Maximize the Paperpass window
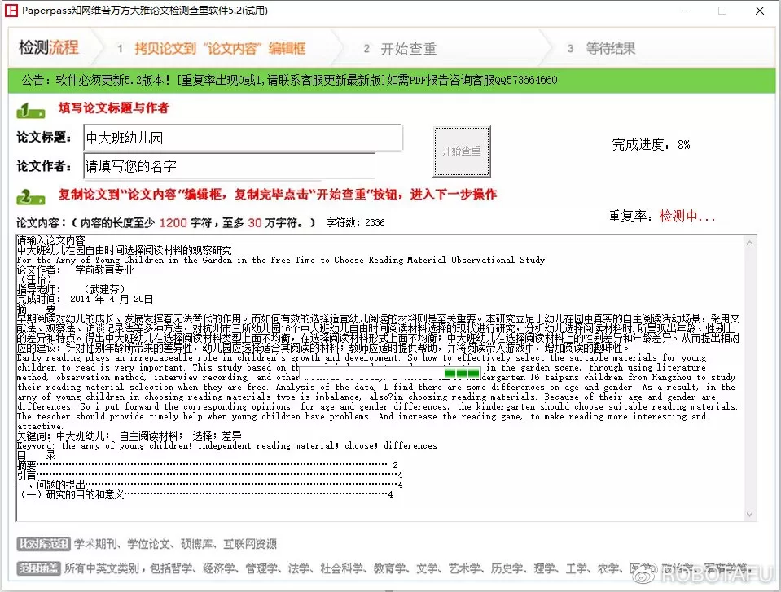 tap(722, 11)
